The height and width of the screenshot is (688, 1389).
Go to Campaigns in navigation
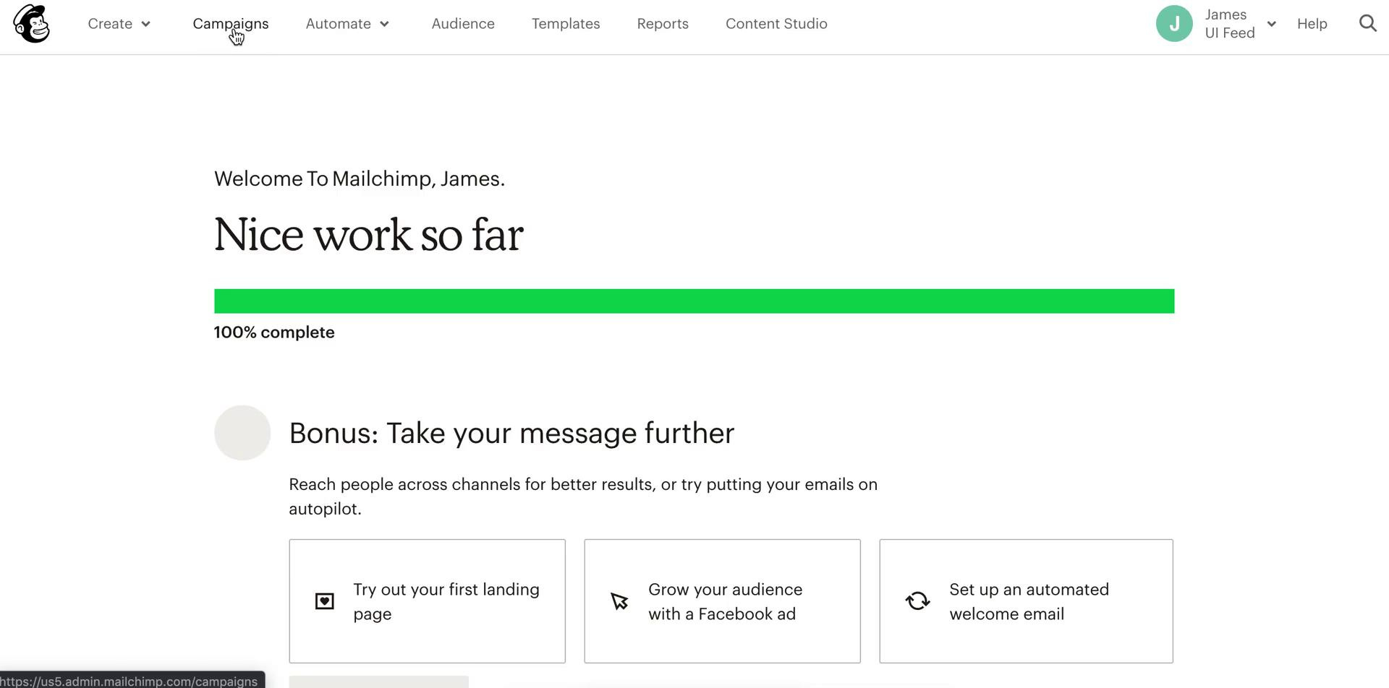231,24
